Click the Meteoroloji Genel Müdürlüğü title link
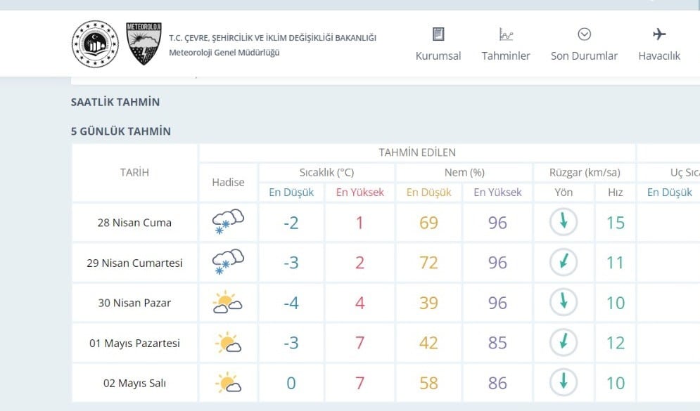 click(224, 53)
